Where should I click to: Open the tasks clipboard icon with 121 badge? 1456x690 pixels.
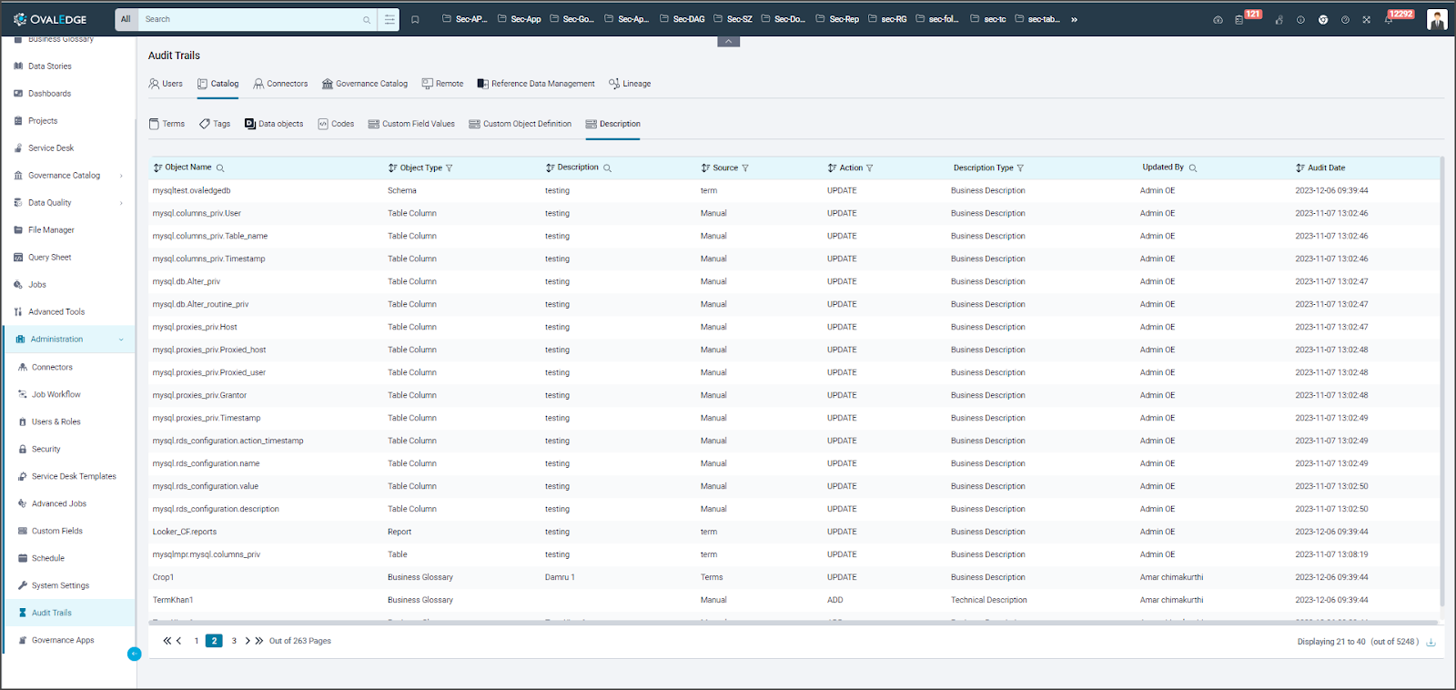(x=1239, y=19)
